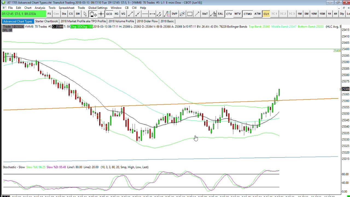Screen dimensions: 350x197
Task: Click the ATW toolbar button
Action: pos(258,14)
